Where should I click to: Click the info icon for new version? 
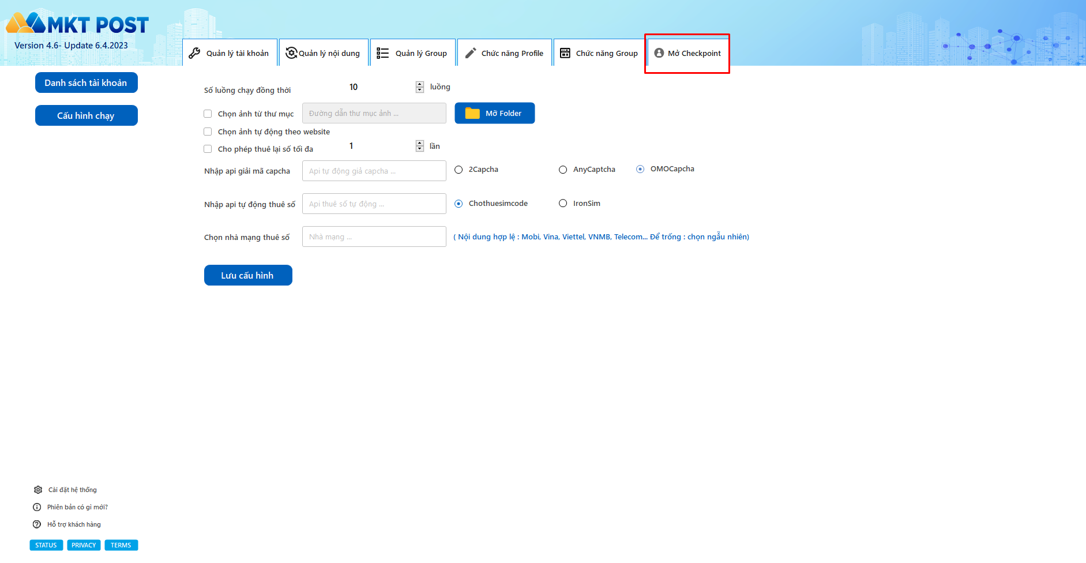coord(37,507)
